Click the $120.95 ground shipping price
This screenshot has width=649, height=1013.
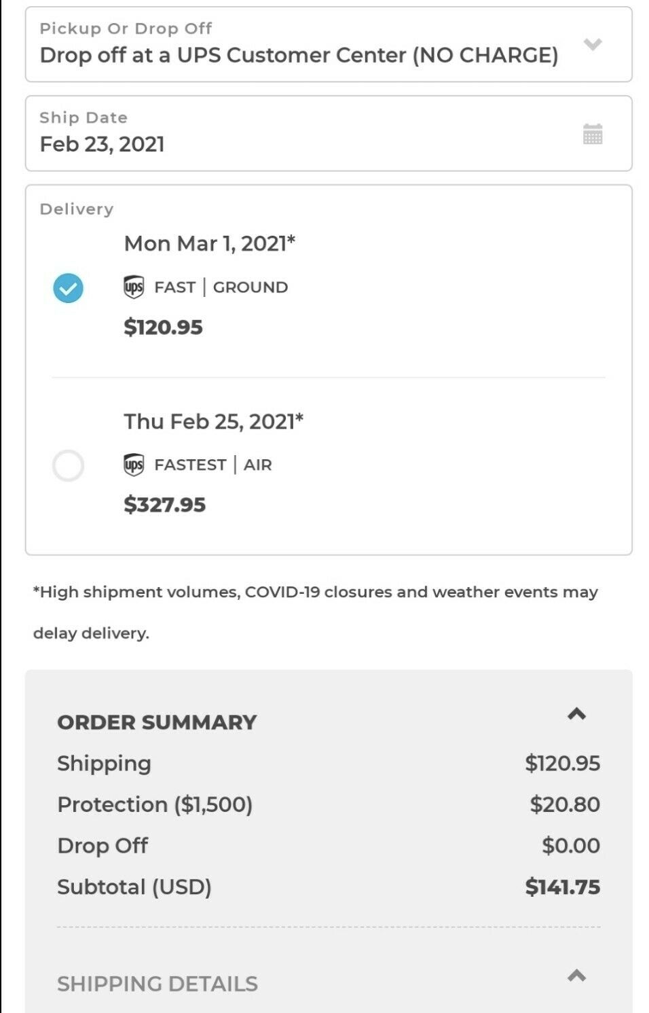pos(163,327)
